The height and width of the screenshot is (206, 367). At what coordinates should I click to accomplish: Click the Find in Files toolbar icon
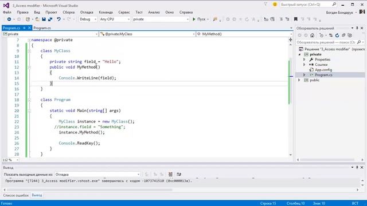(x=215, y=19)
